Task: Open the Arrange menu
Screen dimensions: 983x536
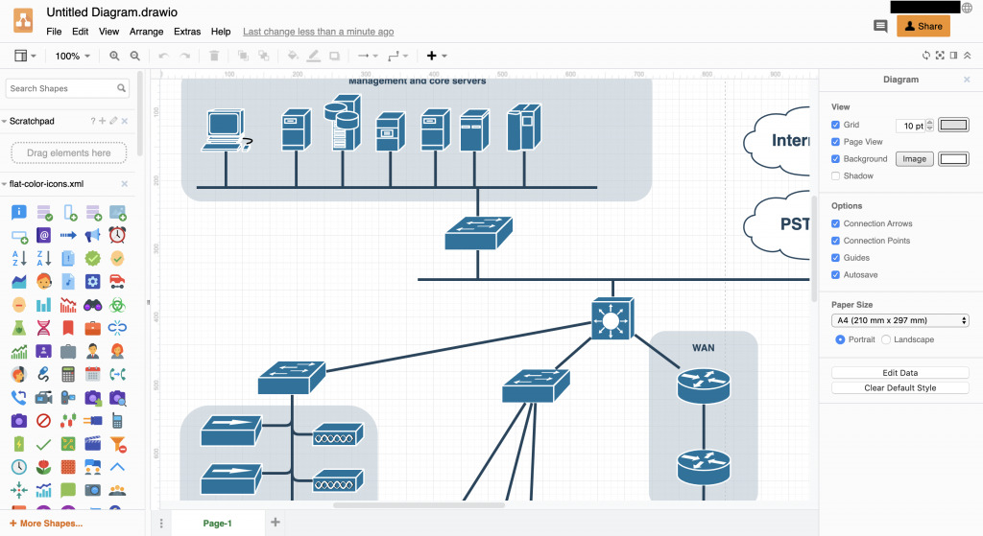Action: point(147,32)
